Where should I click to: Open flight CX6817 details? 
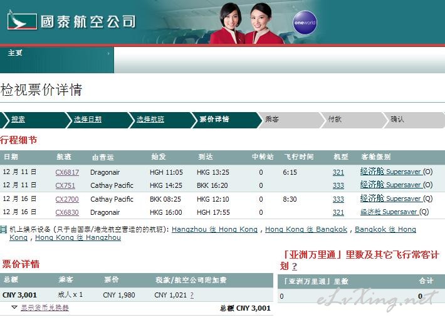click(67, 172)
